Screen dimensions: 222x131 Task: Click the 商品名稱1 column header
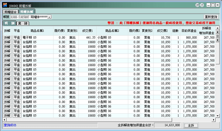(x=37, y=31)
